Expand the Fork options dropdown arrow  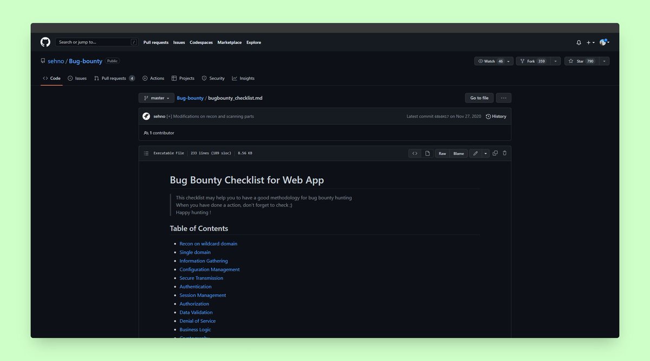point(555,61)
